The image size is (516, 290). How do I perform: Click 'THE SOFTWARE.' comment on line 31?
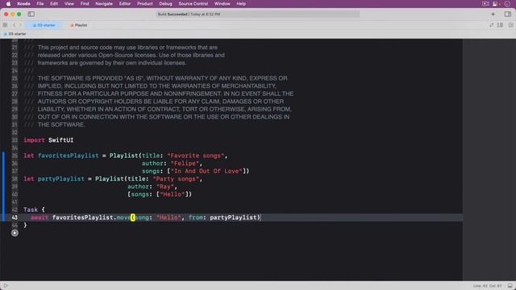(x=61, y=125)
